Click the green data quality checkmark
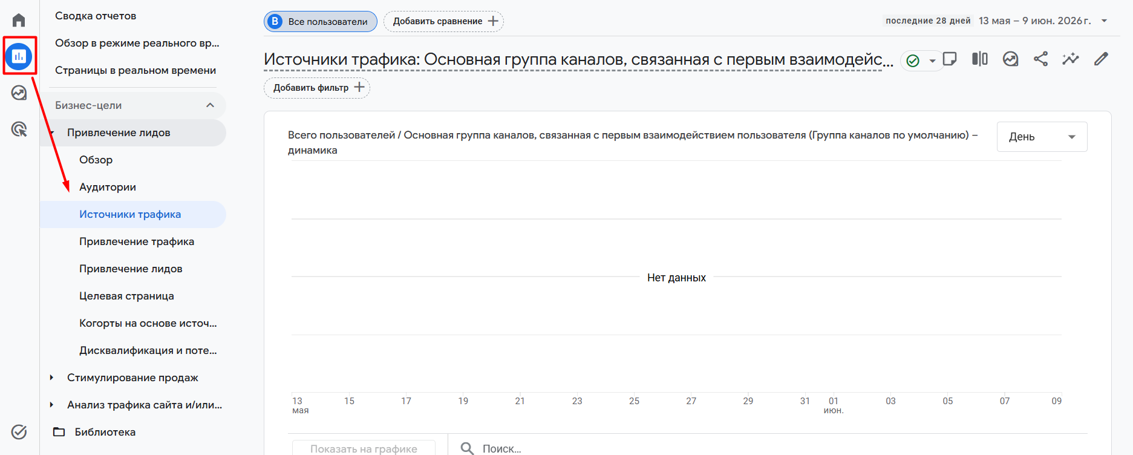This screenshot has width=1133, height=455. pos(913,61)
